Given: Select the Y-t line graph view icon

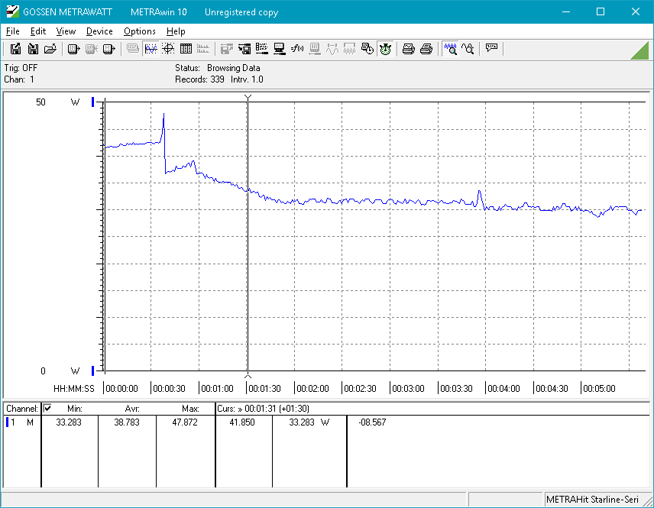Looking at the screenshot, I should [151, 49].
